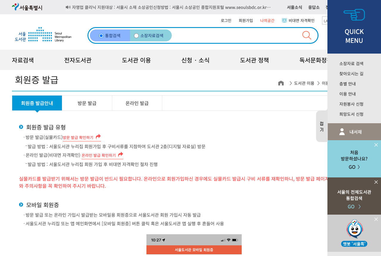Click the red arrow next to 온라인 발급 확인하기
Viewport: 381px width, 256px height.
(x=121, y=155)
